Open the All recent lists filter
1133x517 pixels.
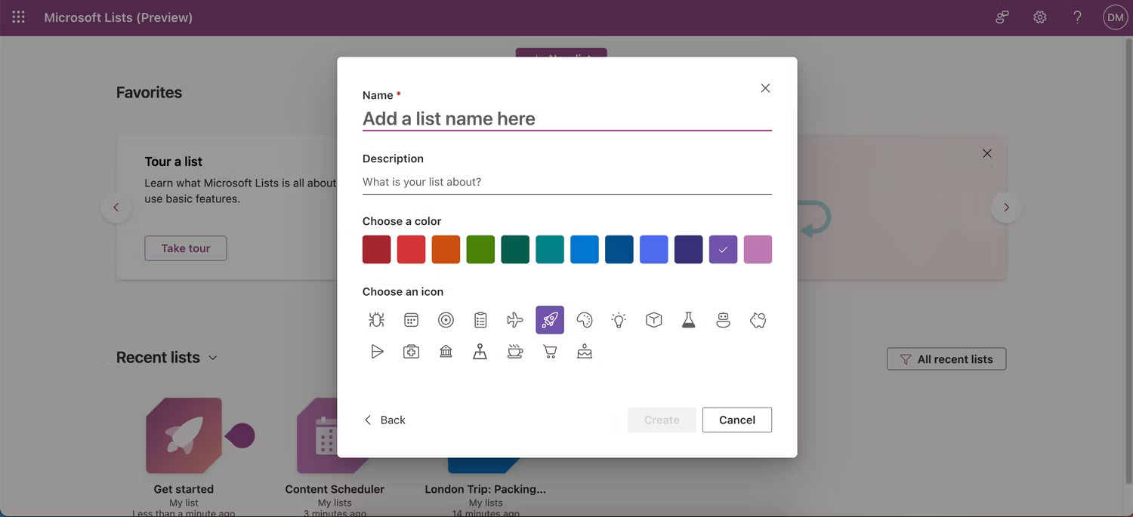(946, 359)
